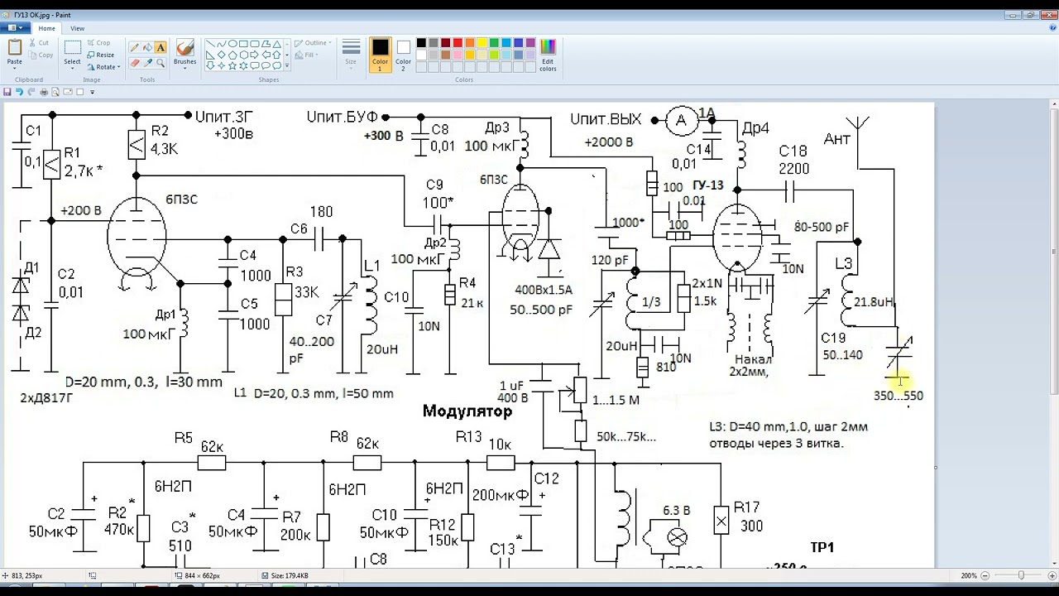Open the Paint file menu button
Screen dimensions: 1059x596
click(17, 28)
